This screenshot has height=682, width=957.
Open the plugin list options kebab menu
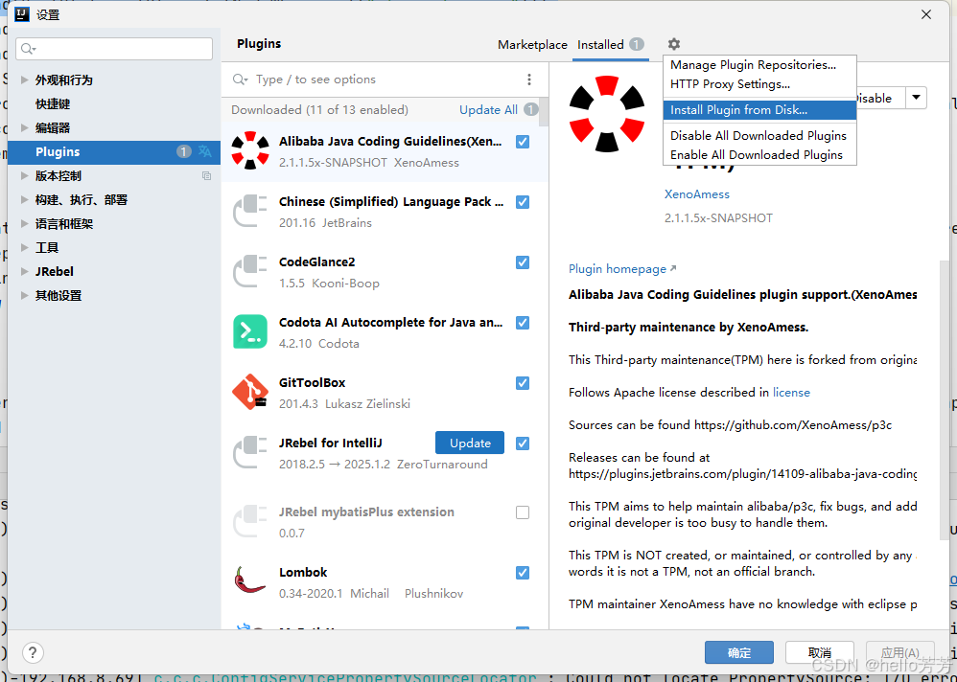tap(529, 80)
